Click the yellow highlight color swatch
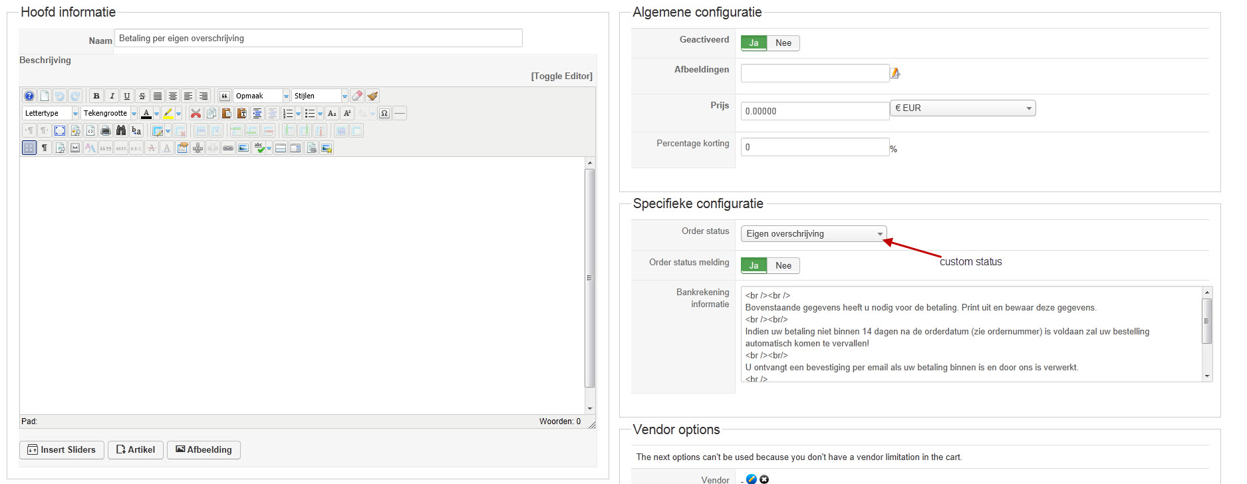 point(169,113)
